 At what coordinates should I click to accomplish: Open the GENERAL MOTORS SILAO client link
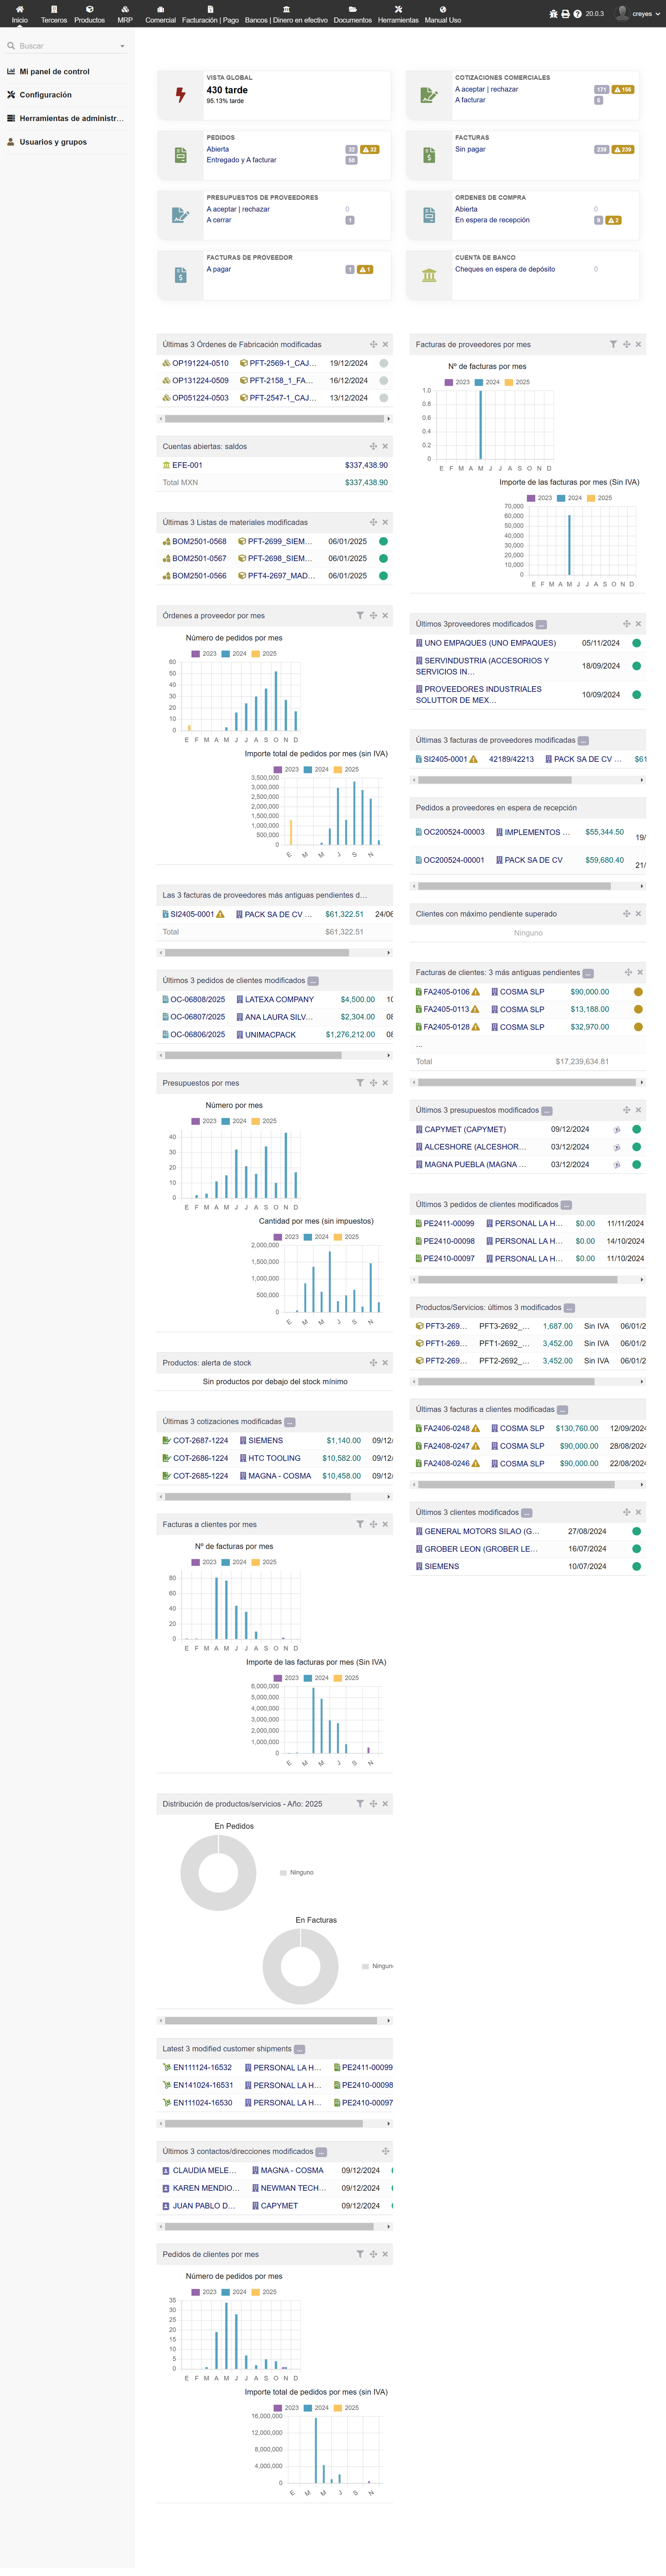click(481, 1532)
